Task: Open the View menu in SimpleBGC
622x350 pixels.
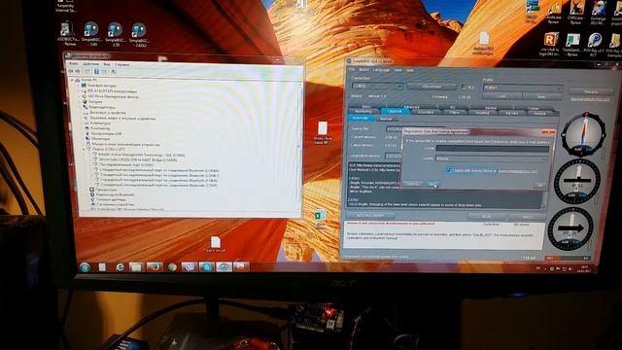Action: [397, 70]
